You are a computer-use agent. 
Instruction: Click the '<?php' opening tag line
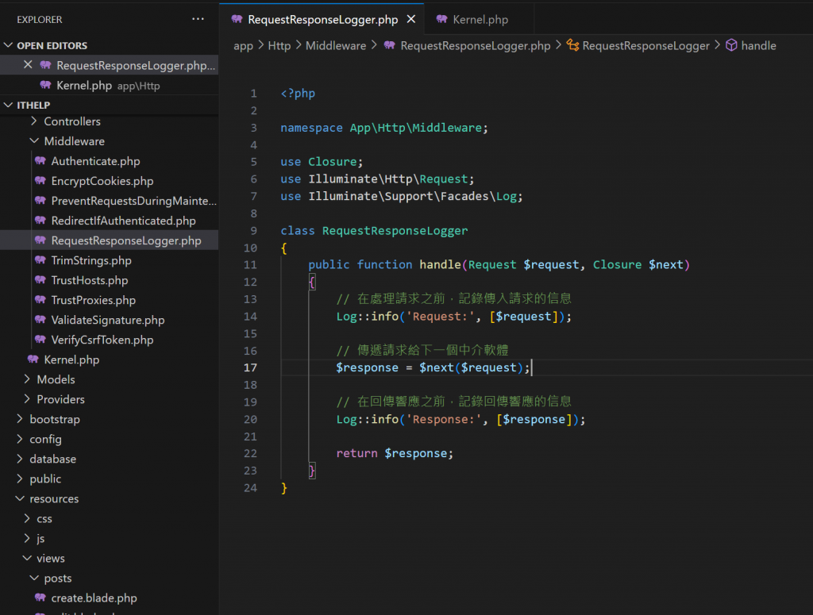click(298, 94)
